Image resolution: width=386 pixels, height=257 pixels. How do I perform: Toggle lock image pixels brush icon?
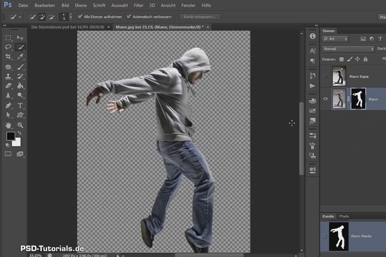tap(349, 59)
